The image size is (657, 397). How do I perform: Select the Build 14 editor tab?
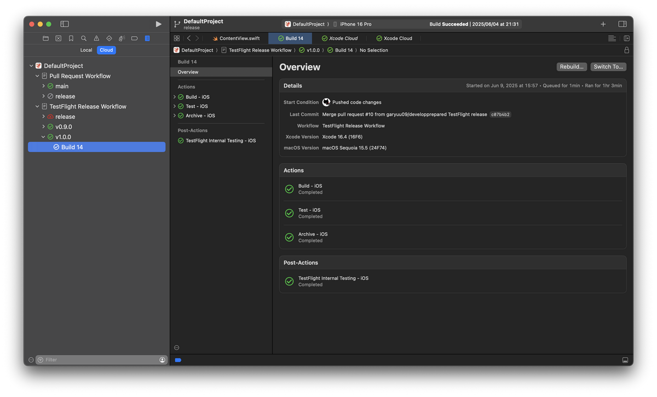[290, 38]
